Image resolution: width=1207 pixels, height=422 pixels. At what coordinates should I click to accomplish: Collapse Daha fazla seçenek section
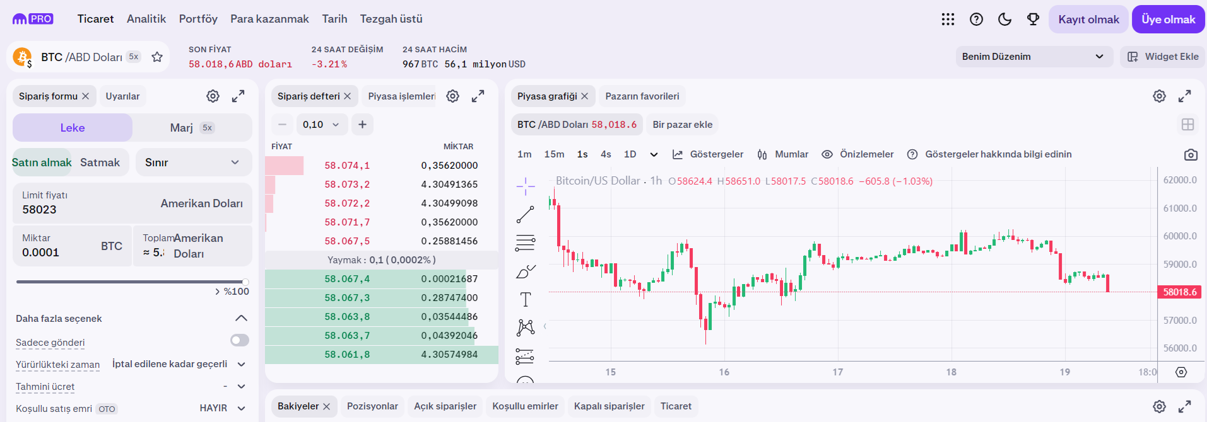point(241,318)
